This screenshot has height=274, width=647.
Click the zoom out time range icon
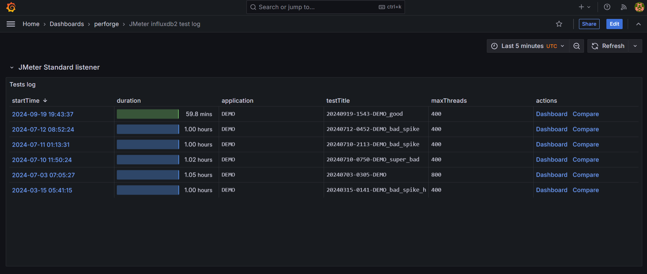tap(577, 46)
